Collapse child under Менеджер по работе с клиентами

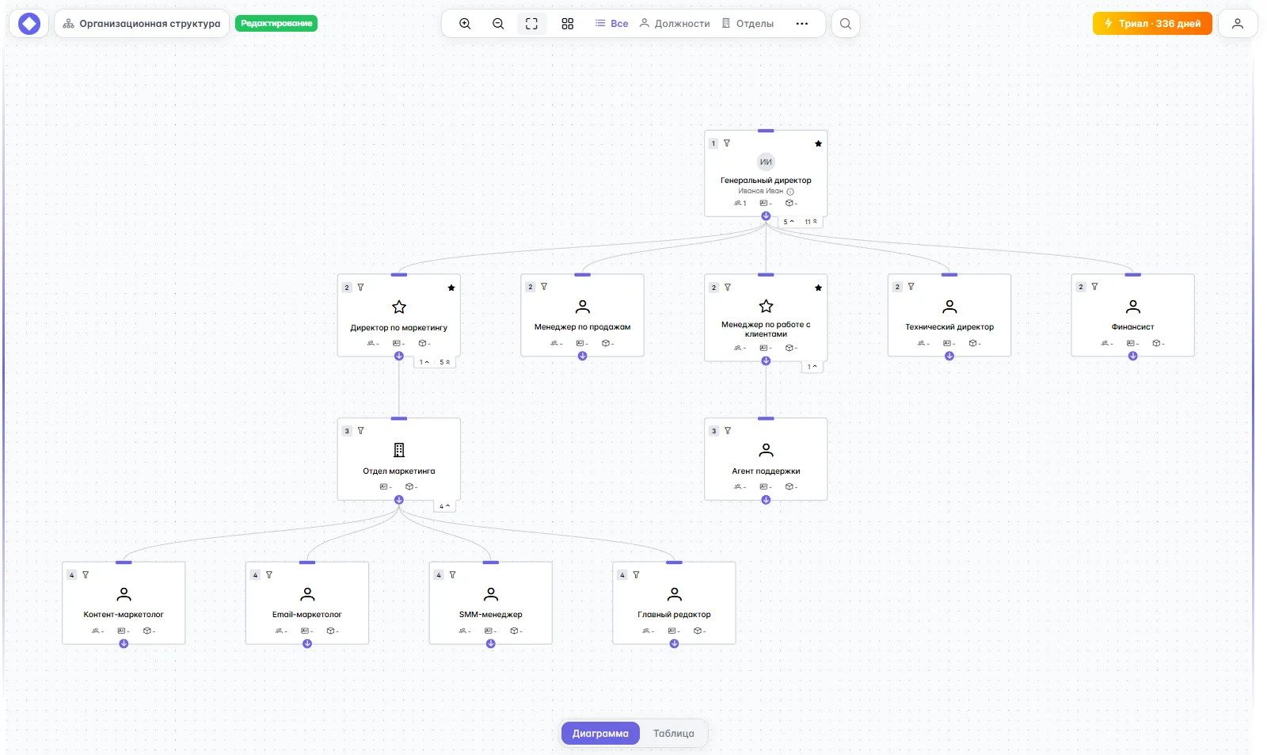pos(812,367)
